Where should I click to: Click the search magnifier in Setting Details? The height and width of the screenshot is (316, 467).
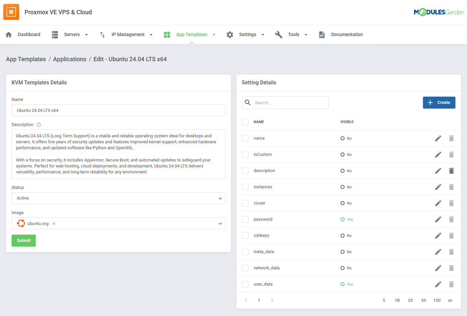pos(248,103)
